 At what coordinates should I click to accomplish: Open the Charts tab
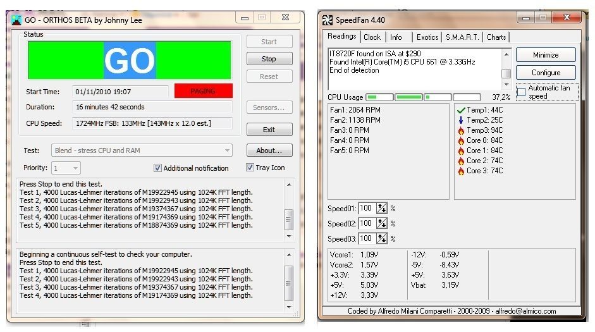pyautogui.click(x=496, y=37)
